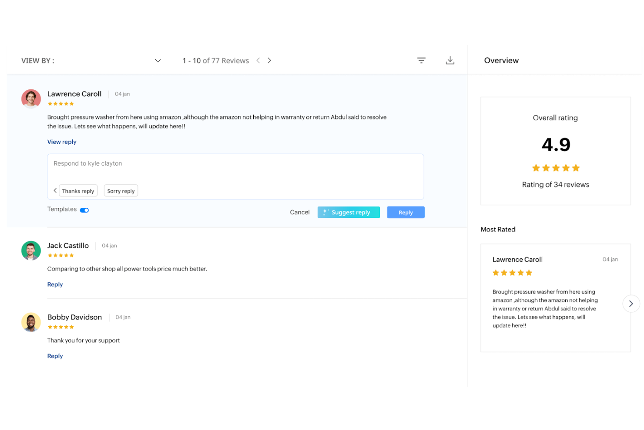Toggle the Templates switch off
The width and height of the screenshot is (644, 430).
click(84, 210)
